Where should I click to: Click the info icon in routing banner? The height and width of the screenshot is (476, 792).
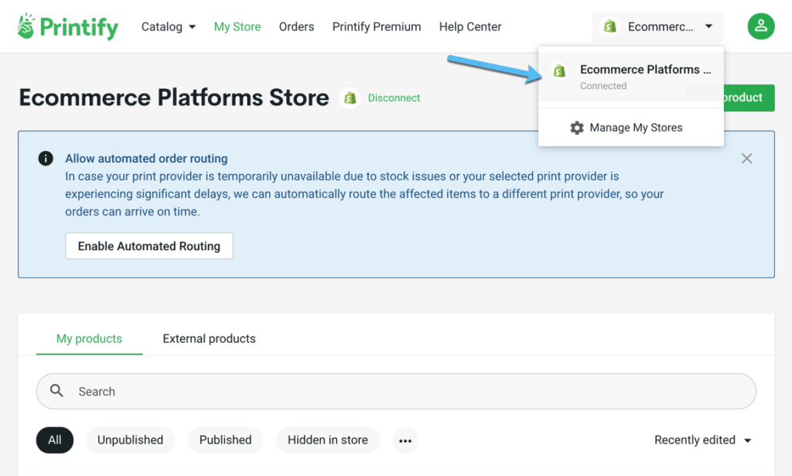point(46,159)
